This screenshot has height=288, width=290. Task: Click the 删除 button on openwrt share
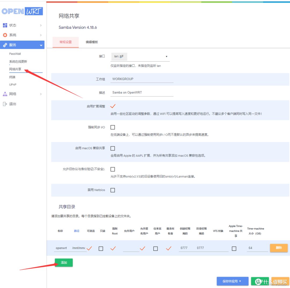[279, 248]
